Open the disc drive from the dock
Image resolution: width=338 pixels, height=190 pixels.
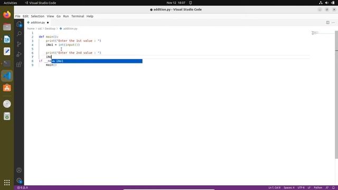pos(7,104)
